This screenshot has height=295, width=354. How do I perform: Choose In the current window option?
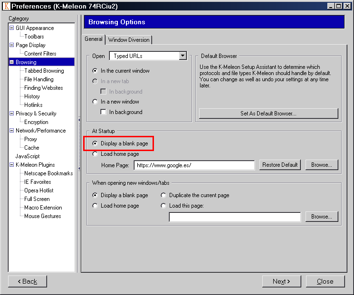coord(121,71)
